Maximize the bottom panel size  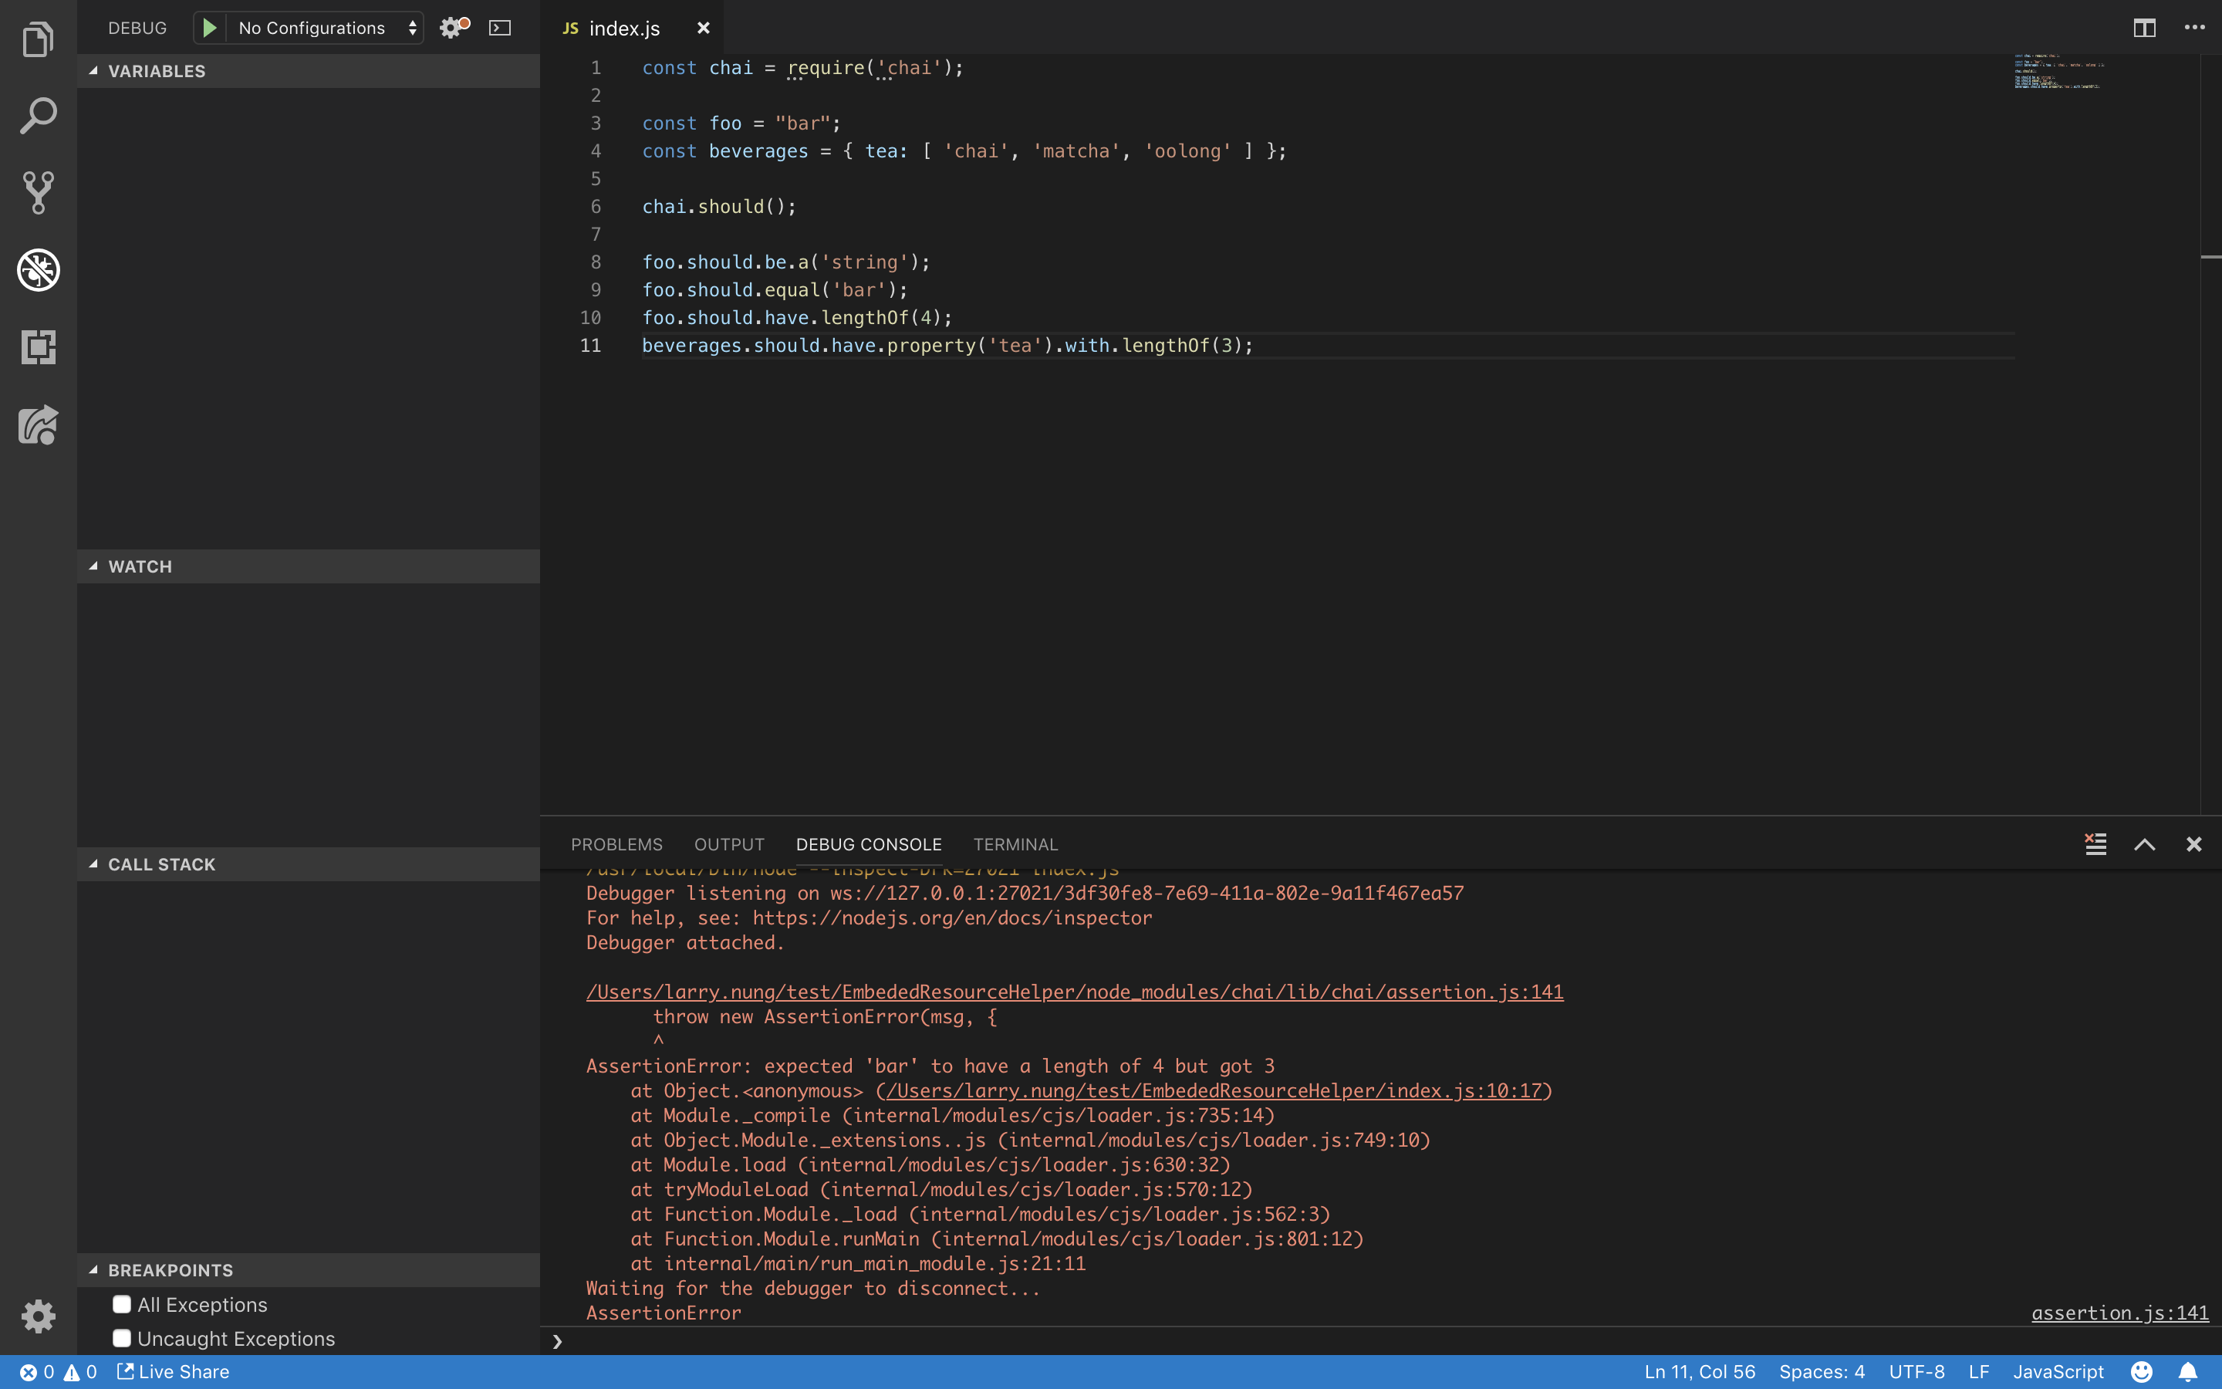pyautogui.click(x=2144, y=843)
